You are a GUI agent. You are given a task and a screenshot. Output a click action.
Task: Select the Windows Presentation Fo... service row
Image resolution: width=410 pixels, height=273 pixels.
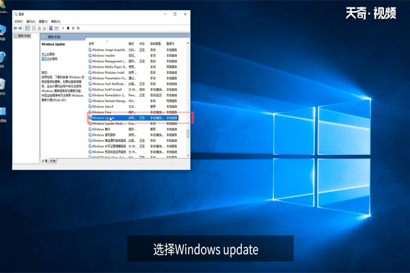click(133, 78)
